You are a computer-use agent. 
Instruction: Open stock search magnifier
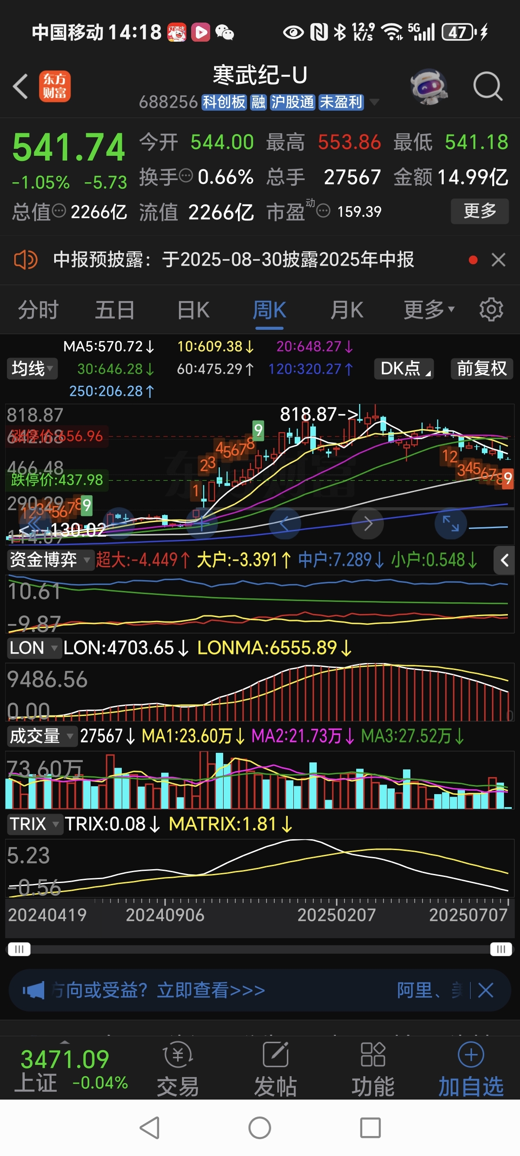pyautogui.click(x=488, y=86)
